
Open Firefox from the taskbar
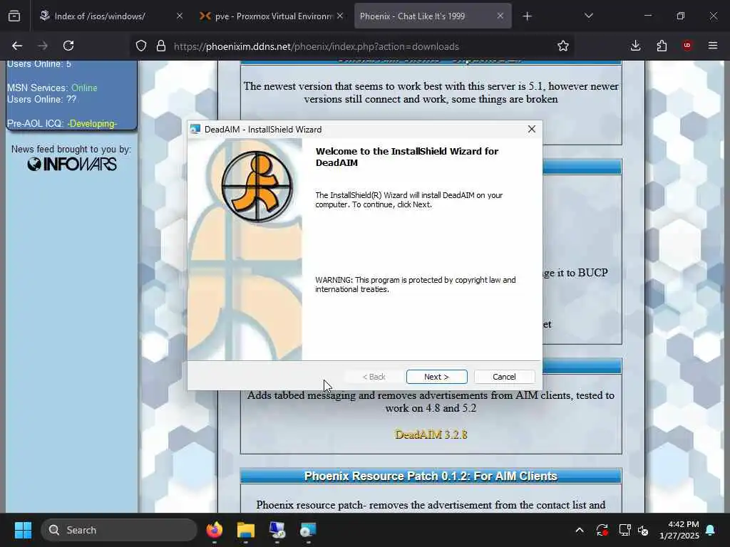pos(214,530)
